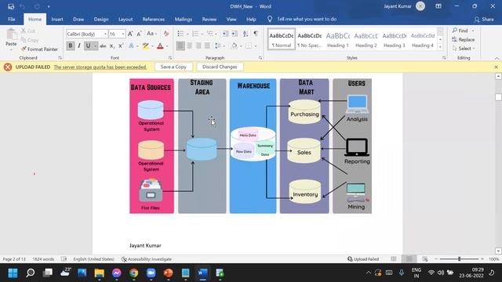The width and height of the screenshot is (502, 282).
Task: Click the zoom slider handle
Action: pos(459,259)
